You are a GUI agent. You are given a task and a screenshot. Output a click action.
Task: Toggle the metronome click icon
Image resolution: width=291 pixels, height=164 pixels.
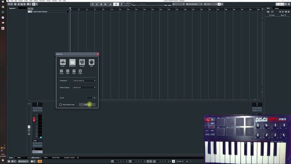click(173, 161)
